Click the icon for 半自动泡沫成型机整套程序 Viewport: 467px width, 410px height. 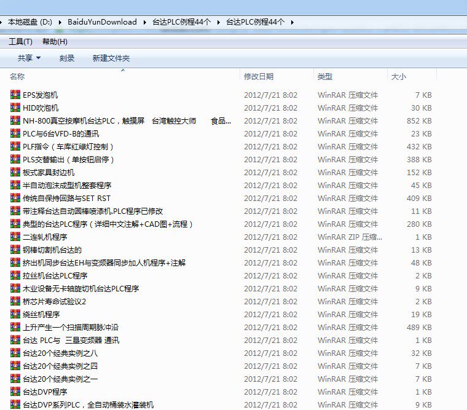click(x=15, y=185)
